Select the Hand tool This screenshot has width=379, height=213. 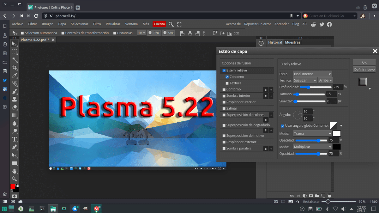15,171
